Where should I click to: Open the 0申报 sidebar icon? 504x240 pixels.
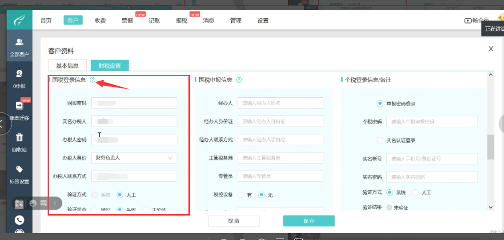pyautogui.click(x=20, y=78)
